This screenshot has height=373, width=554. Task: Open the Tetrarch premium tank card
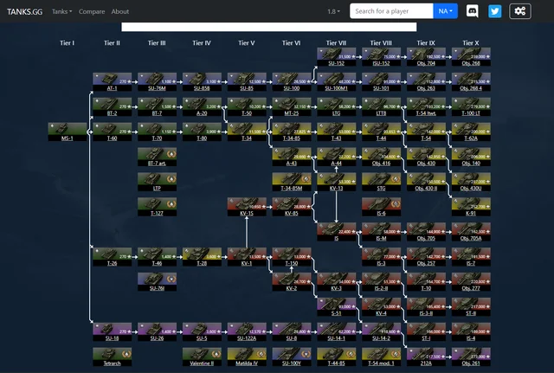[112, 357]
